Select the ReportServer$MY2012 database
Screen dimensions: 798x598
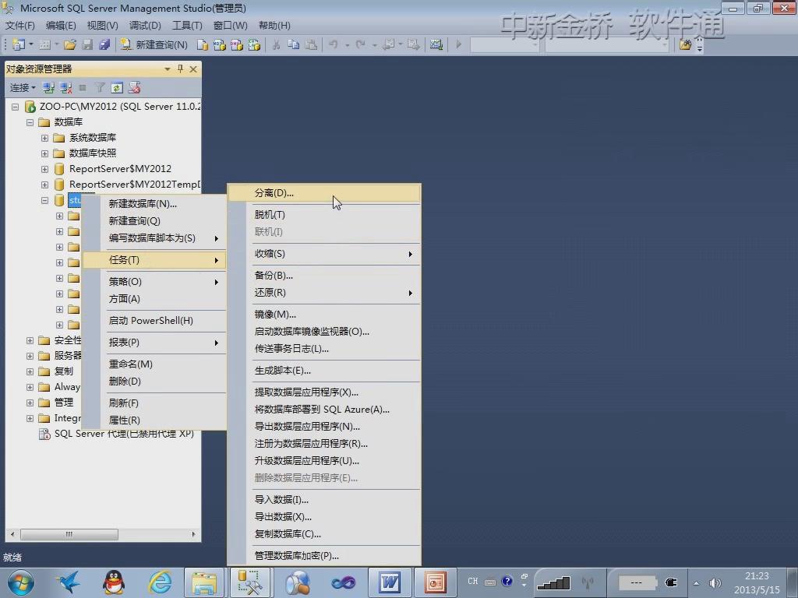[120, 169]
